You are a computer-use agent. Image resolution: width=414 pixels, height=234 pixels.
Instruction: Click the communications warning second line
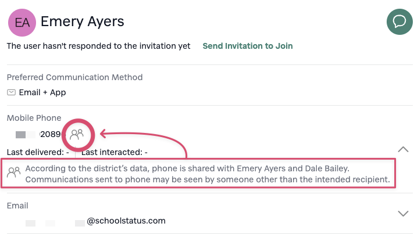coord(208,179)
